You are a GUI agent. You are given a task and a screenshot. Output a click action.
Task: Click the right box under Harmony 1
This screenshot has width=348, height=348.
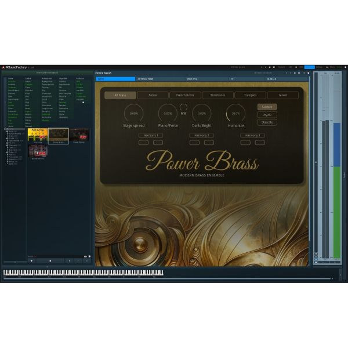coord(158,143)
